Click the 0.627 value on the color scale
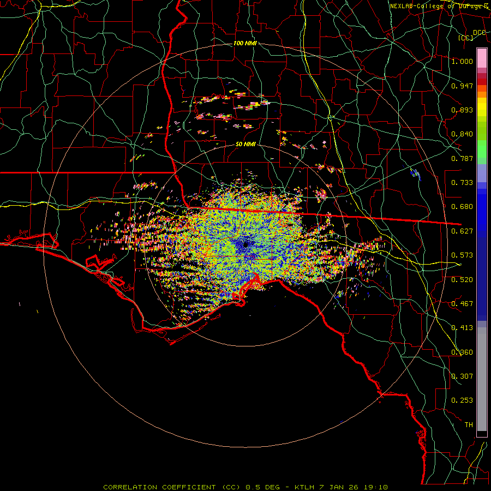This screenshot has width=491, height=491. click(462, 231)
